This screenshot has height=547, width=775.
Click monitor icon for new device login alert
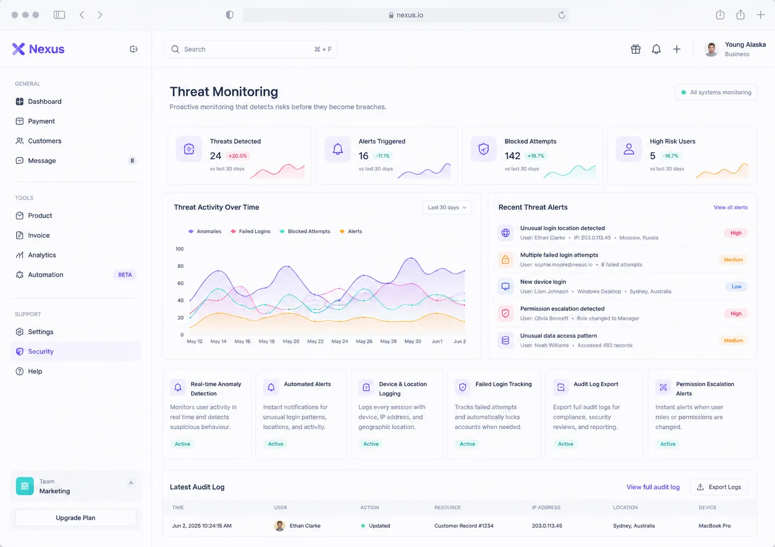[505, 286]
